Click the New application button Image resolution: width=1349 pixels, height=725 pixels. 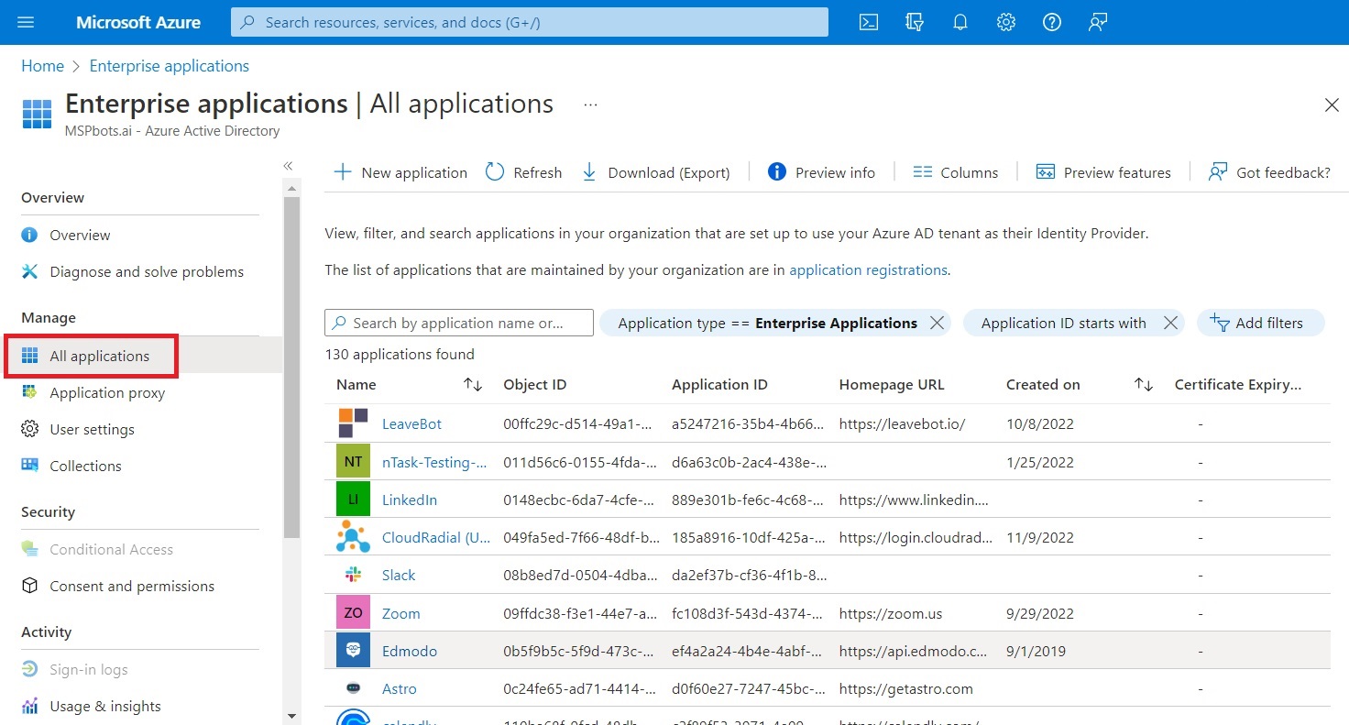coord(400,172)
